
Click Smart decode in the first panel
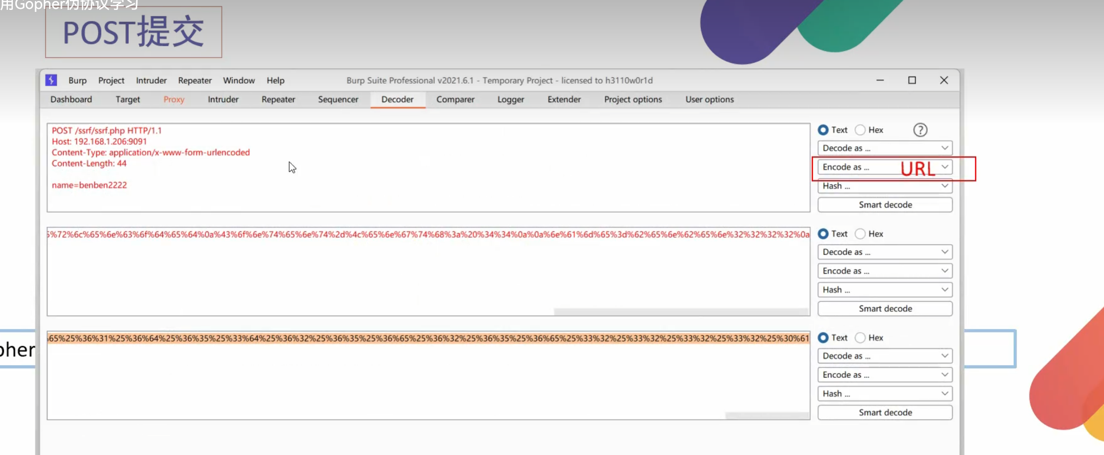tap(885, 205)
